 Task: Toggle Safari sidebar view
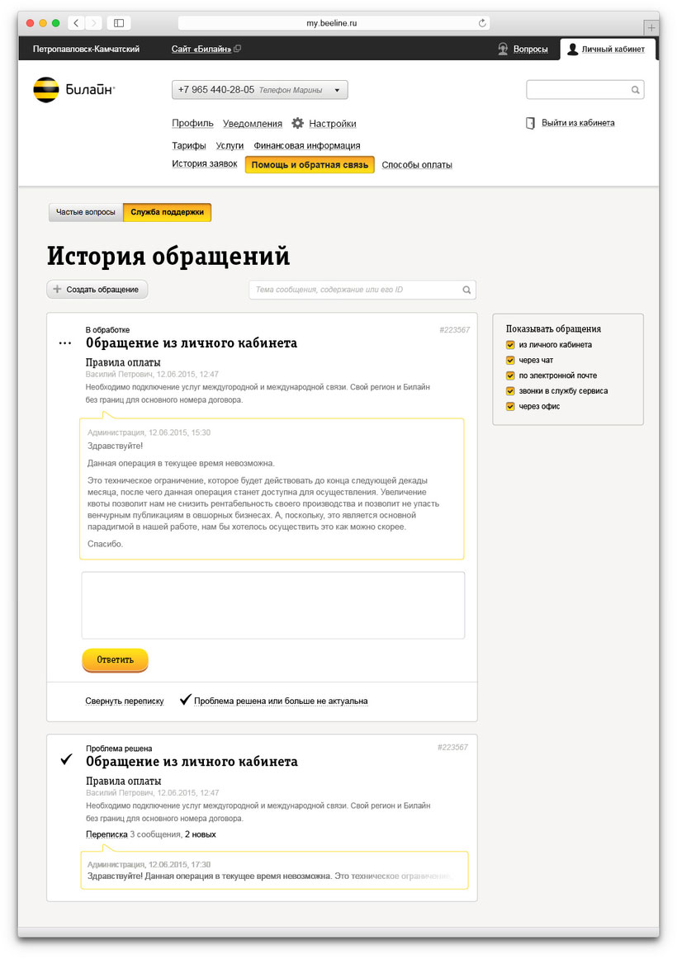pos(119,23)
